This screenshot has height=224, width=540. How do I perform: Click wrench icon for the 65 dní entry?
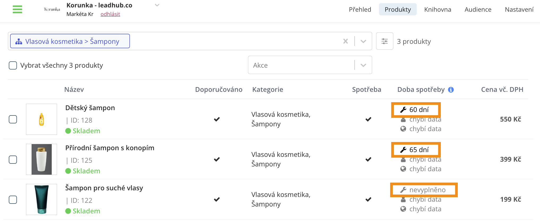[x=403, y=150]
